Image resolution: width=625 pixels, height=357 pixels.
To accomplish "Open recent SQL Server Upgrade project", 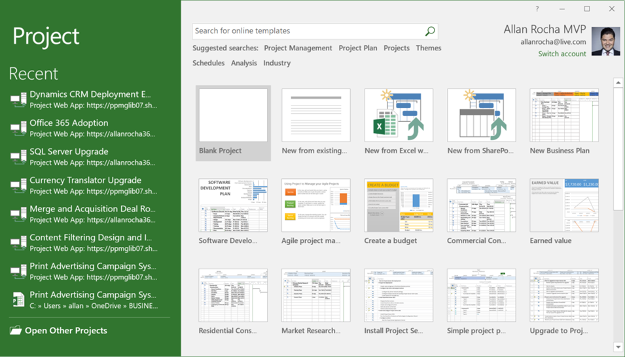I will coord(84,157).
